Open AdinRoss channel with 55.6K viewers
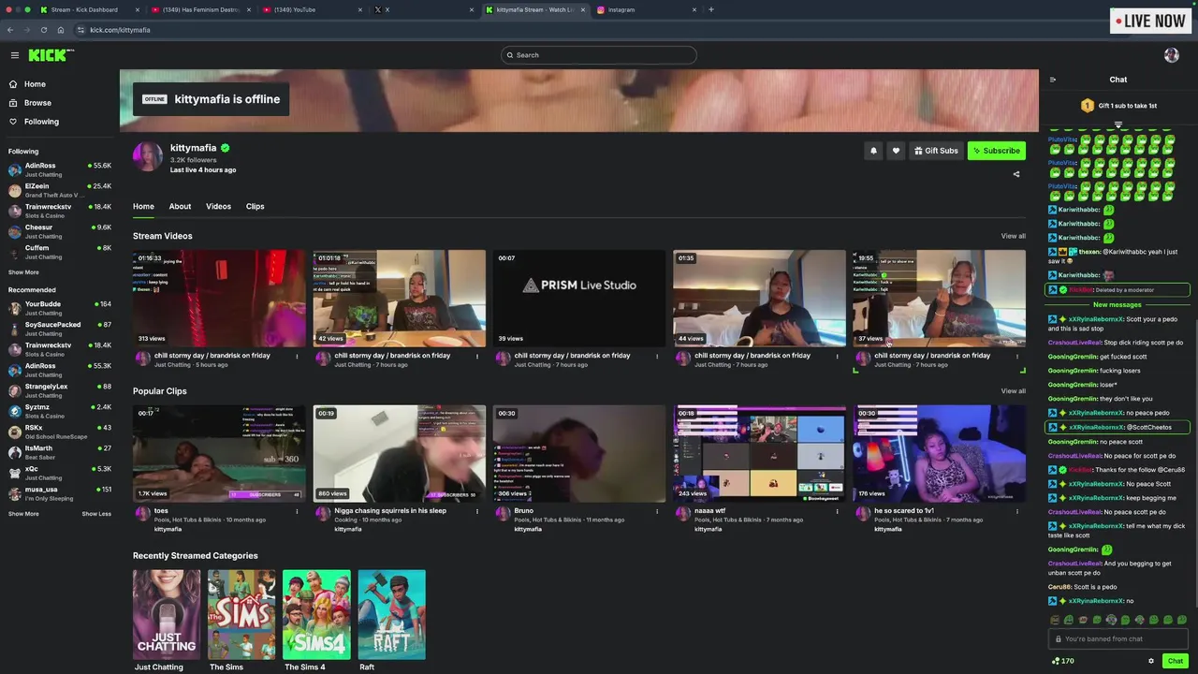The image size is (1198, 674). (60, 169)
